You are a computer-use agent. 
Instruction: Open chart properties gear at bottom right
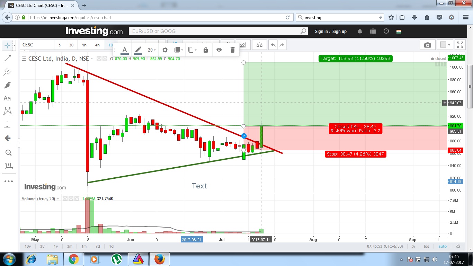458,246
